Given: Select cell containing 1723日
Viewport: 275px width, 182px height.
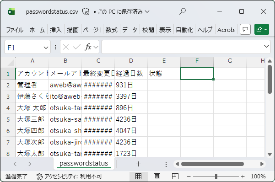Looking at the screenshot, I should [x=131, y=153].
